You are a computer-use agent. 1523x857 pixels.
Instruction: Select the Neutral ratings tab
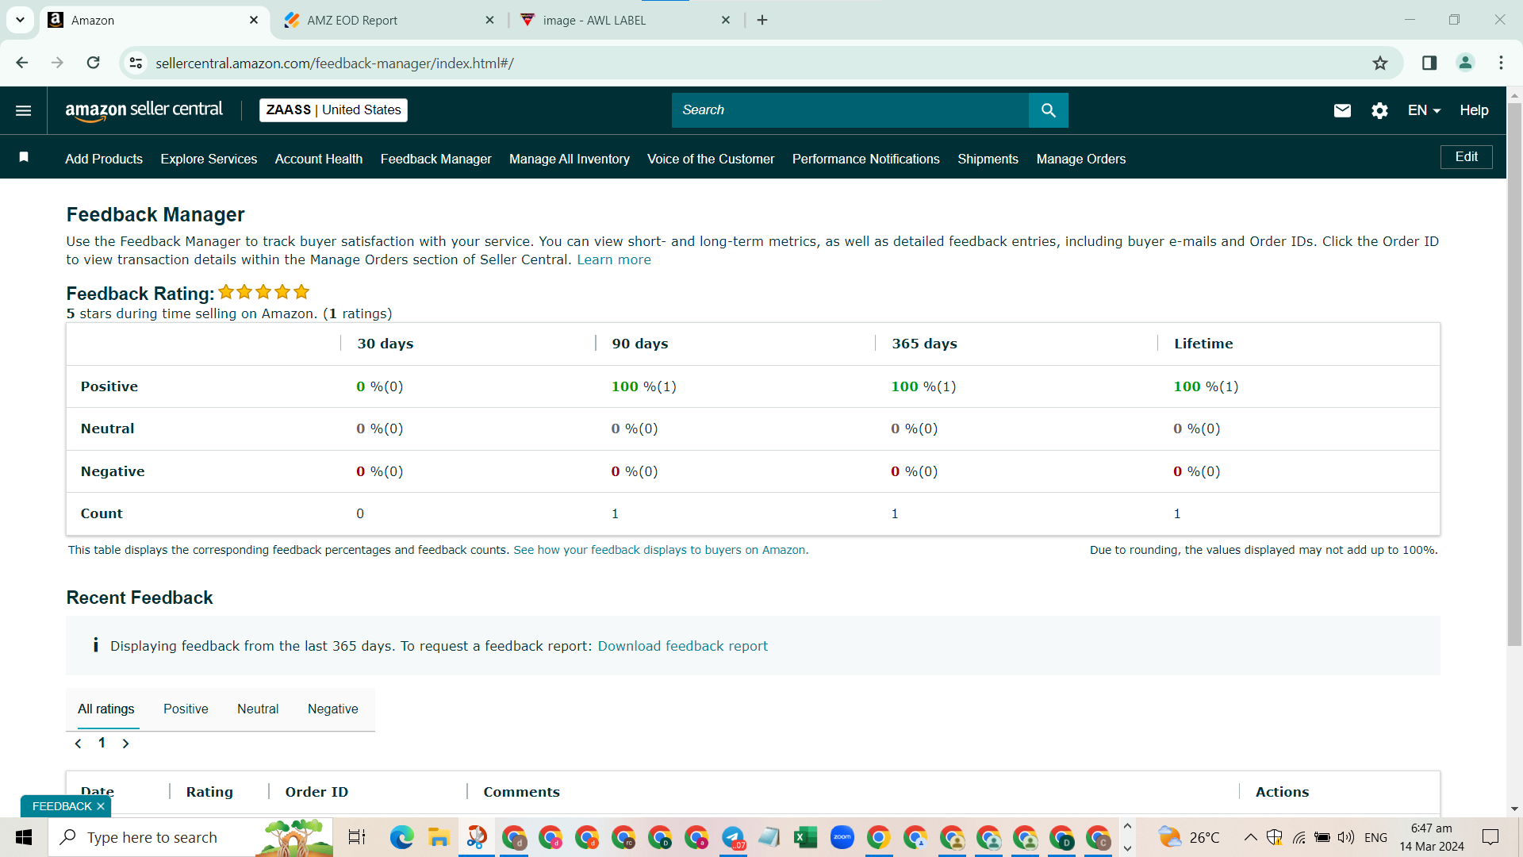coord(258,709)
